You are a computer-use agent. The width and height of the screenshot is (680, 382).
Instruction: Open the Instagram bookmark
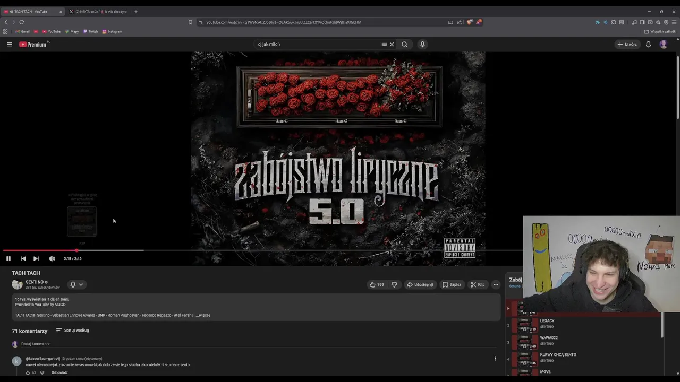112,31
